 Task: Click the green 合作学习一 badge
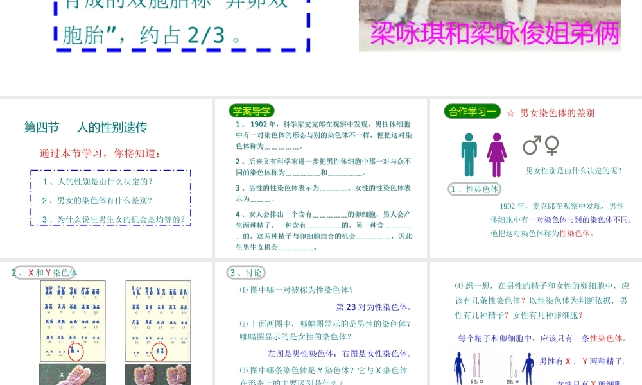coord(472,111)
